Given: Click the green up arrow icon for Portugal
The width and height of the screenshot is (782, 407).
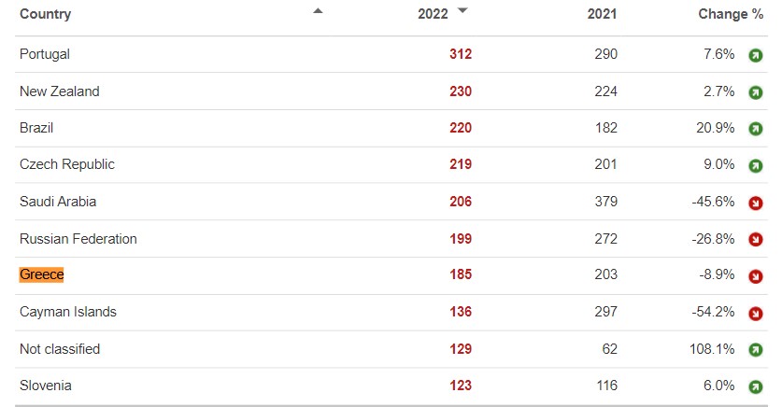Looking at the screenshot, I should click(x=756, y=55).
